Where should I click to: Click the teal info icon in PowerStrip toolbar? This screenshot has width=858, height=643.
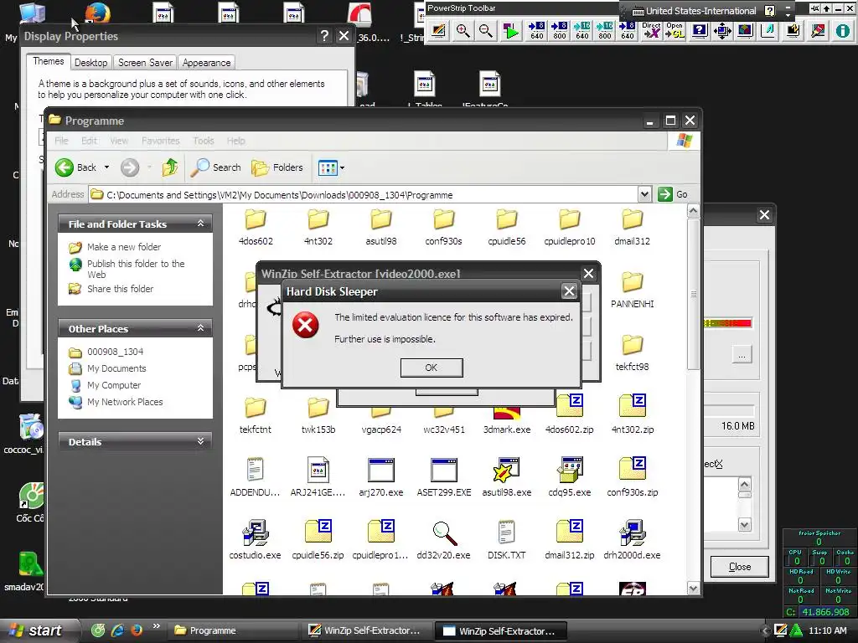(843, 31)
